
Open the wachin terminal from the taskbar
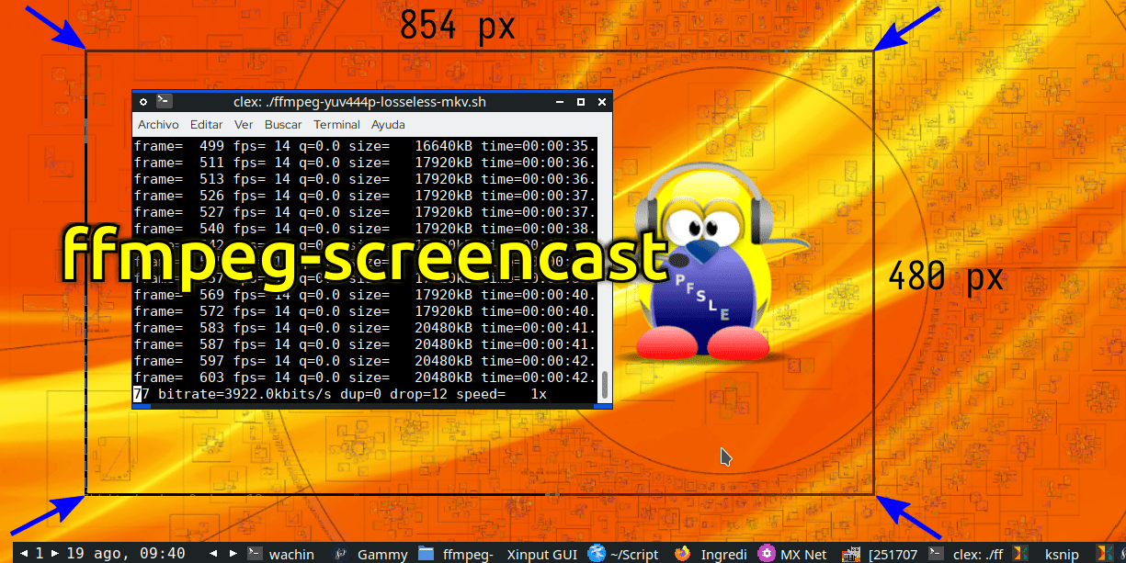pyautogui.click(x=290, y=554)
